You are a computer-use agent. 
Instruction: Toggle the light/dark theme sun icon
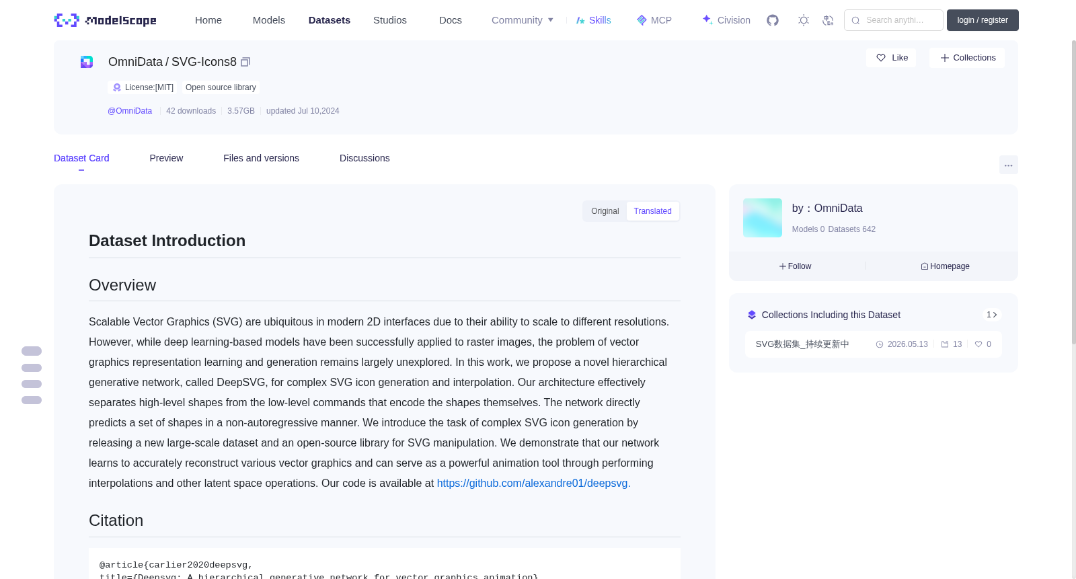click(804, 20)
